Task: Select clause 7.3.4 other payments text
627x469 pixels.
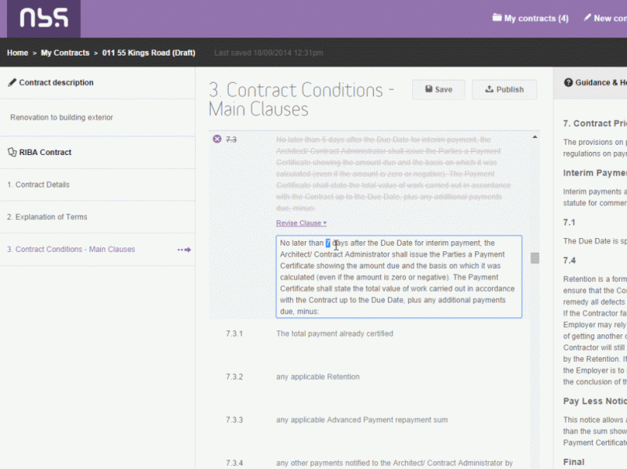Action: tap(394, 463)
